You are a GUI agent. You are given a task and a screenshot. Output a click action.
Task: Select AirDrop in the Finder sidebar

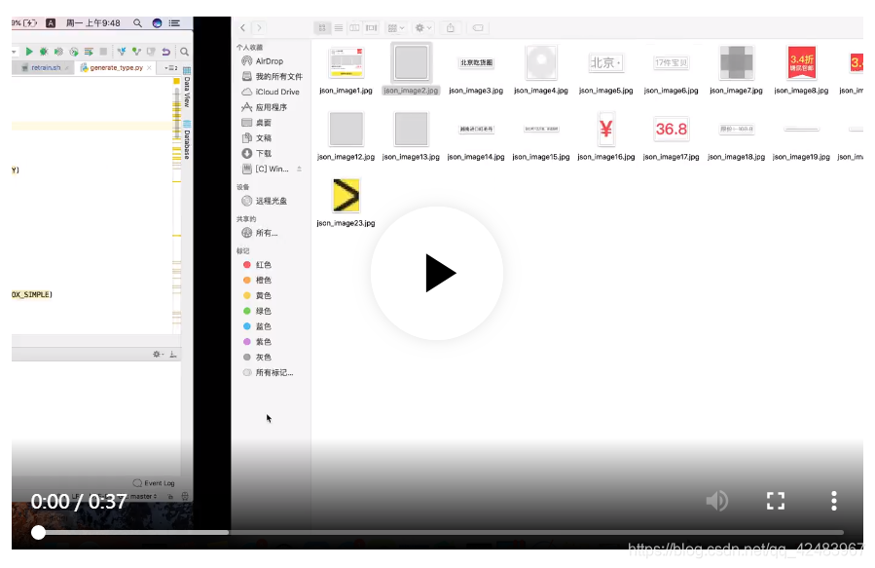click(x=263, y=60)
